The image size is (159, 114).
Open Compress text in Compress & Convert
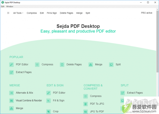(96, 96)
